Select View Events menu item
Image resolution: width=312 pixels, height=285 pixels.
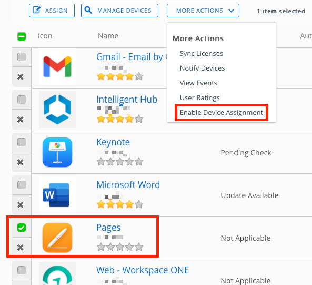[198, 83]
